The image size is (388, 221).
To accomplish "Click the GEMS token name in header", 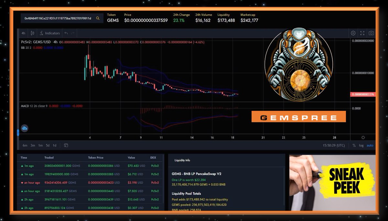I will point(113,20).
